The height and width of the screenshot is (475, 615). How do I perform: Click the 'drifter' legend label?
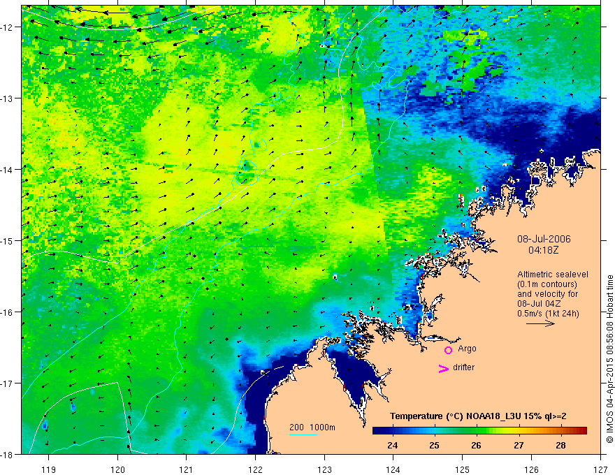pyautogui.click(x=463, y=367)
